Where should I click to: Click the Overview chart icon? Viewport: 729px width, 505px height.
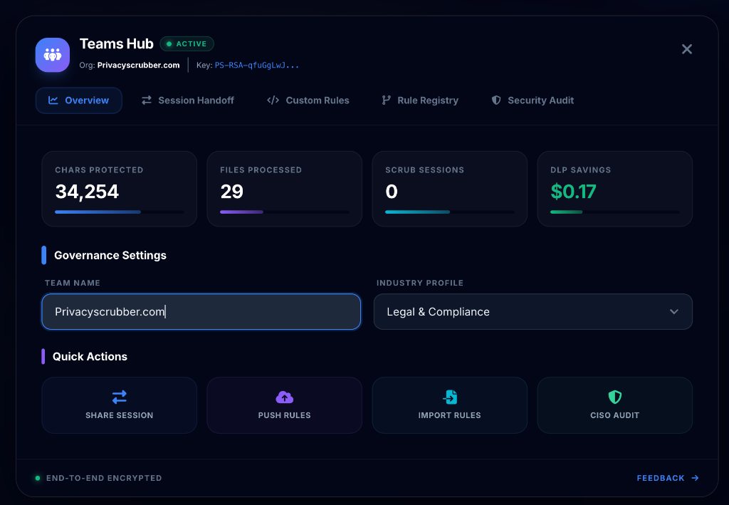[x=53, y=100]
